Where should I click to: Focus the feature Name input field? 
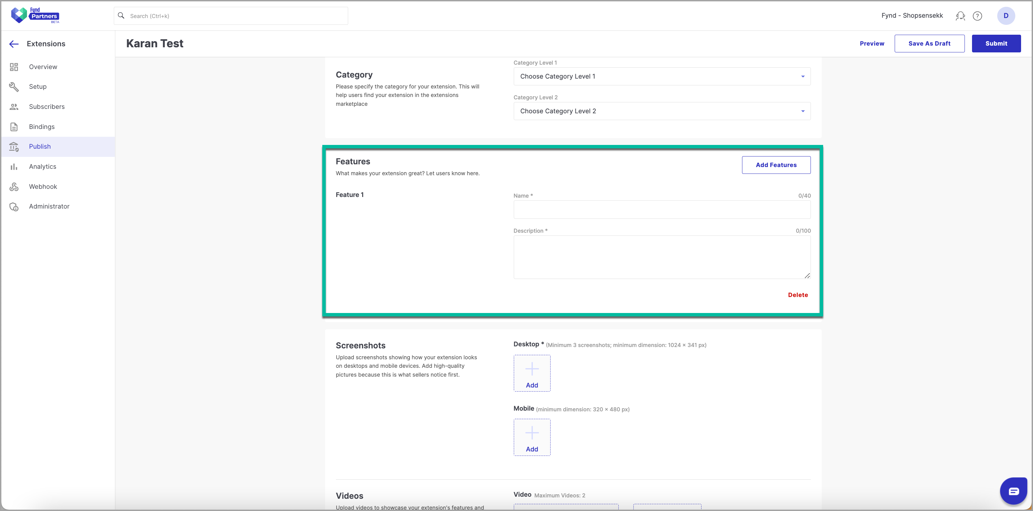(662, 210)
